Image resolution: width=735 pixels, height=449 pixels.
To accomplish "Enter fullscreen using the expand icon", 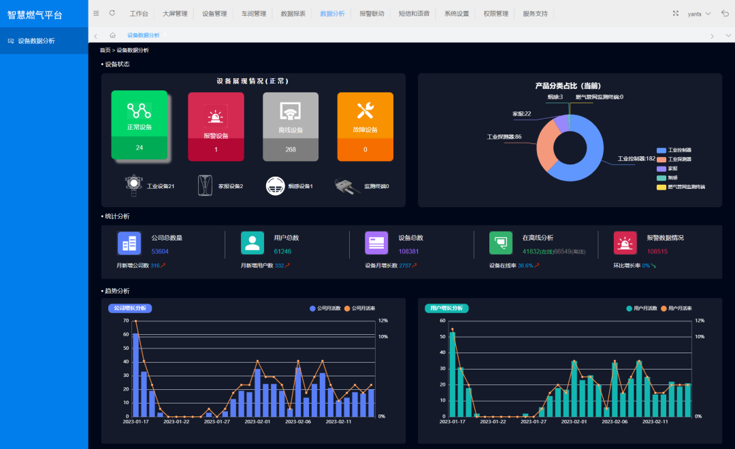I will coord(676,14).
